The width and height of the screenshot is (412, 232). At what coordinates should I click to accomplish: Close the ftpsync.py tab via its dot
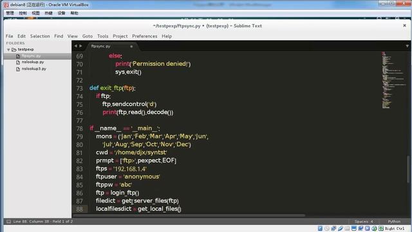tap(131, 46)
